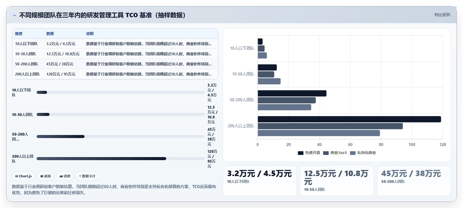
Task: Click the description cell in 200人以上团队 table row
Action: (x=151, y=74)
